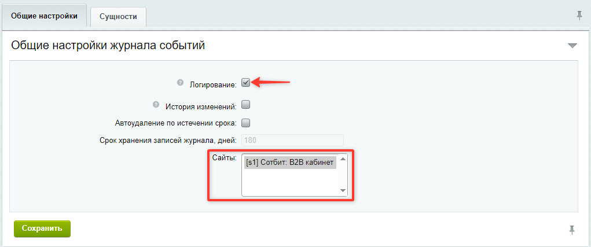The height and width of the screenshot is (247, 591).
Task: Click the help icon beside История изменений
Action: point(156,104)
